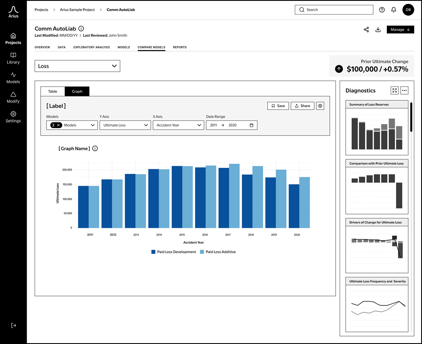Click the 2020 label on the chart axis
The image size is (422, 344).
pyautogui.click(x=297, y=235)
